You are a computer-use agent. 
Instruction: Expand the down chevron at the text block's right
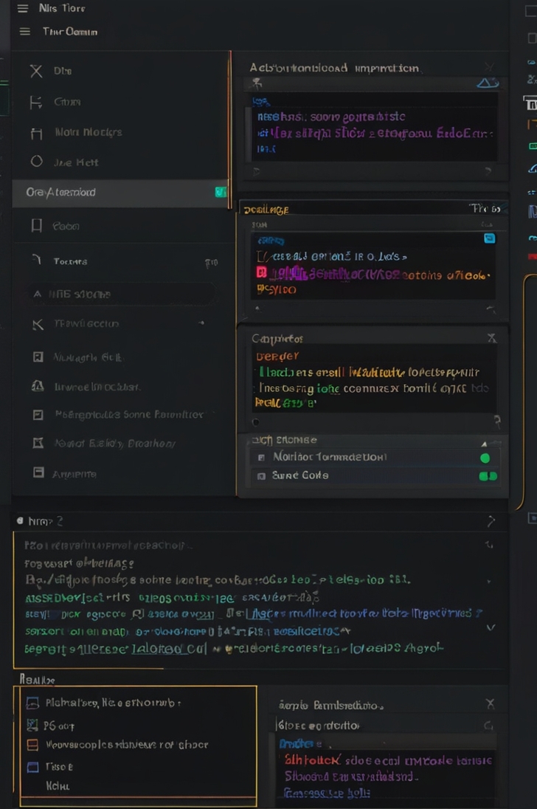[491, 627]
